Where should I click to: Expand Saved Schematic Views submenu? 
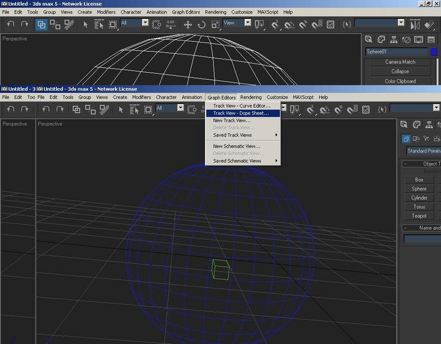[243, 161]
